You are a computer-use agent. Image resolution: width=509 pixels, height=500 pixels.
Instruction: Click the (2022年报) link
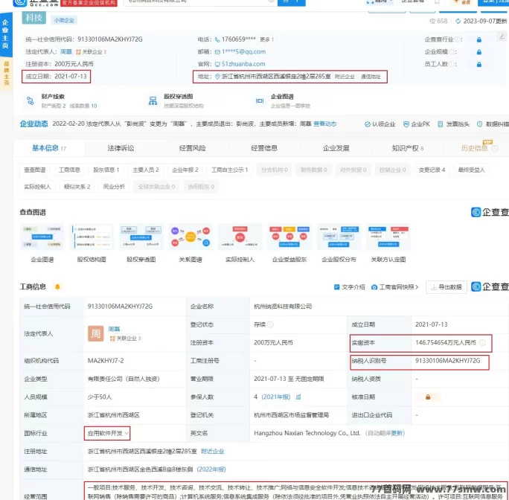tap(211, 469)
